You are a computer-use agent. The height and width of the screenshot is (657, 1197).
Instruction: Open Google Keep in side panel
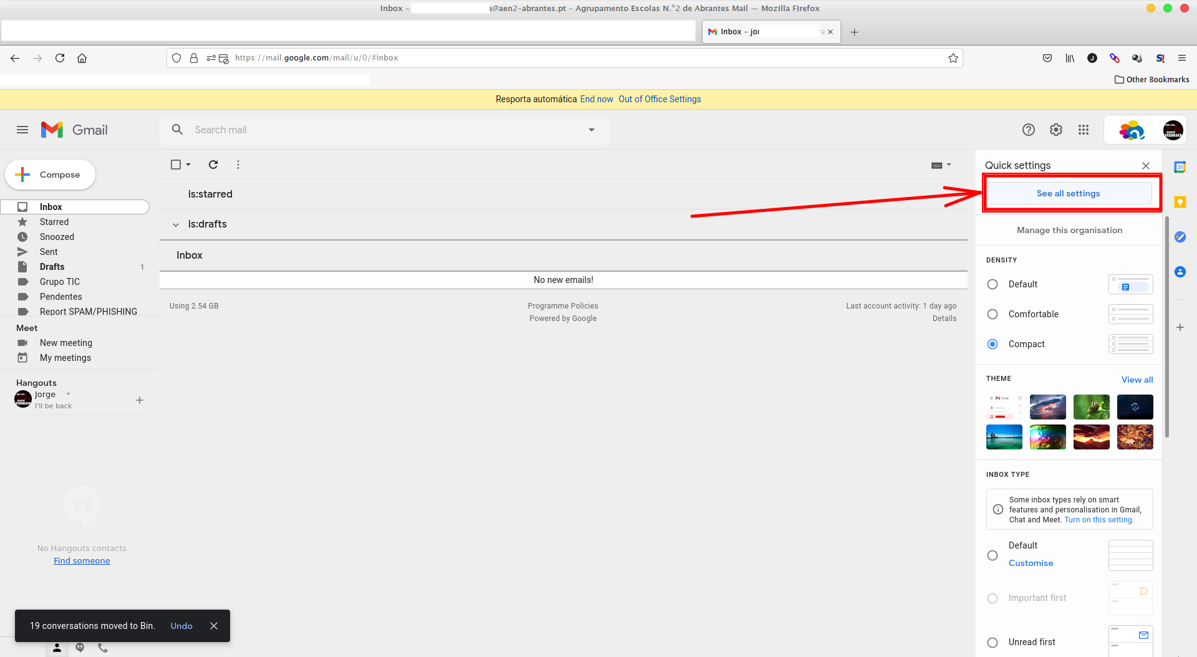click(x=1180, y=202)
